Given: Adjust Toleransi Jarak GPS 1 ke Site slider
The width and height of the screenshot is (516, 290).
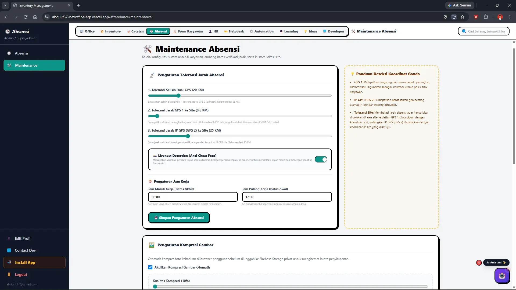Looking at the screenshot, I should point(240,116).
